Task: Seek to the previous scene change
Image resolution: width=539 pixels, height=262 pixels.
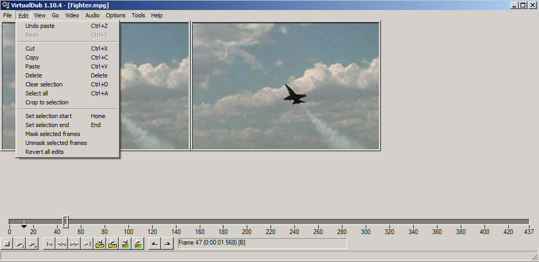Action: point(125,244)
